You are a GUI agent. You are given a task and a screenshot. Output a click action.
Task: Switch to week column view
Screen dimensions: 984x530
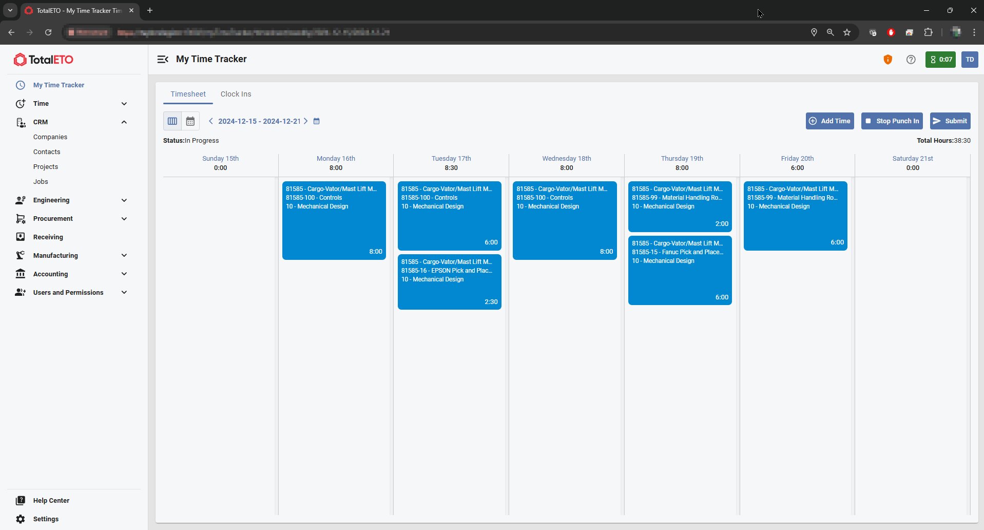click(172, 121)
